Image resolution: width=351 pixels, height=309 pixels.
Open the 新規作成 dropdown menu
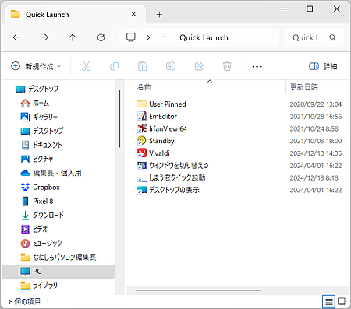click(36, 66)
